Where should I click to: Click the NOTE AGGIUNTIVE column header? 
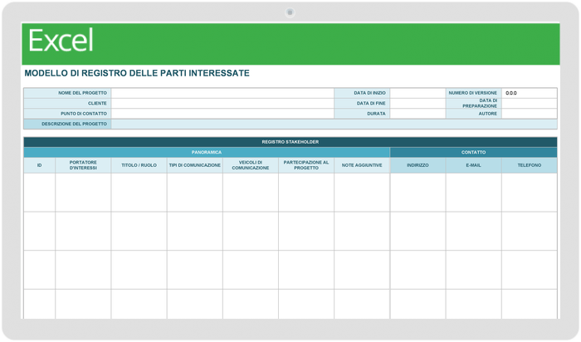362,165
